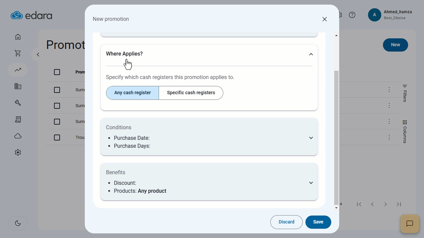Discard the new promotion

(287, 222)
